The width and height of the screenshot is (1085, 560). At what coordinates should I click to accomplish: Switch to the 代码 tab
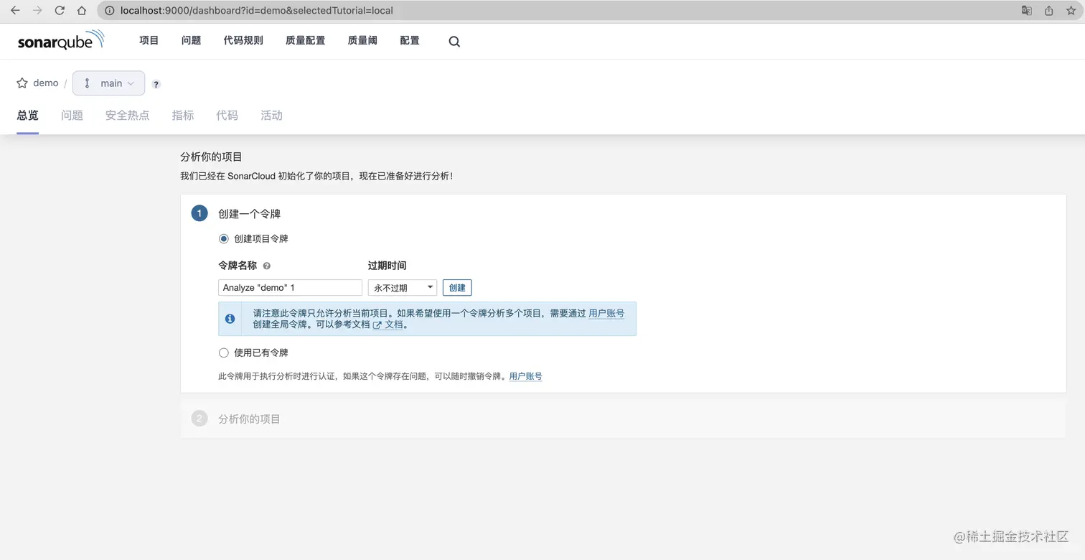pyautogui.click(x=227, y=116)
